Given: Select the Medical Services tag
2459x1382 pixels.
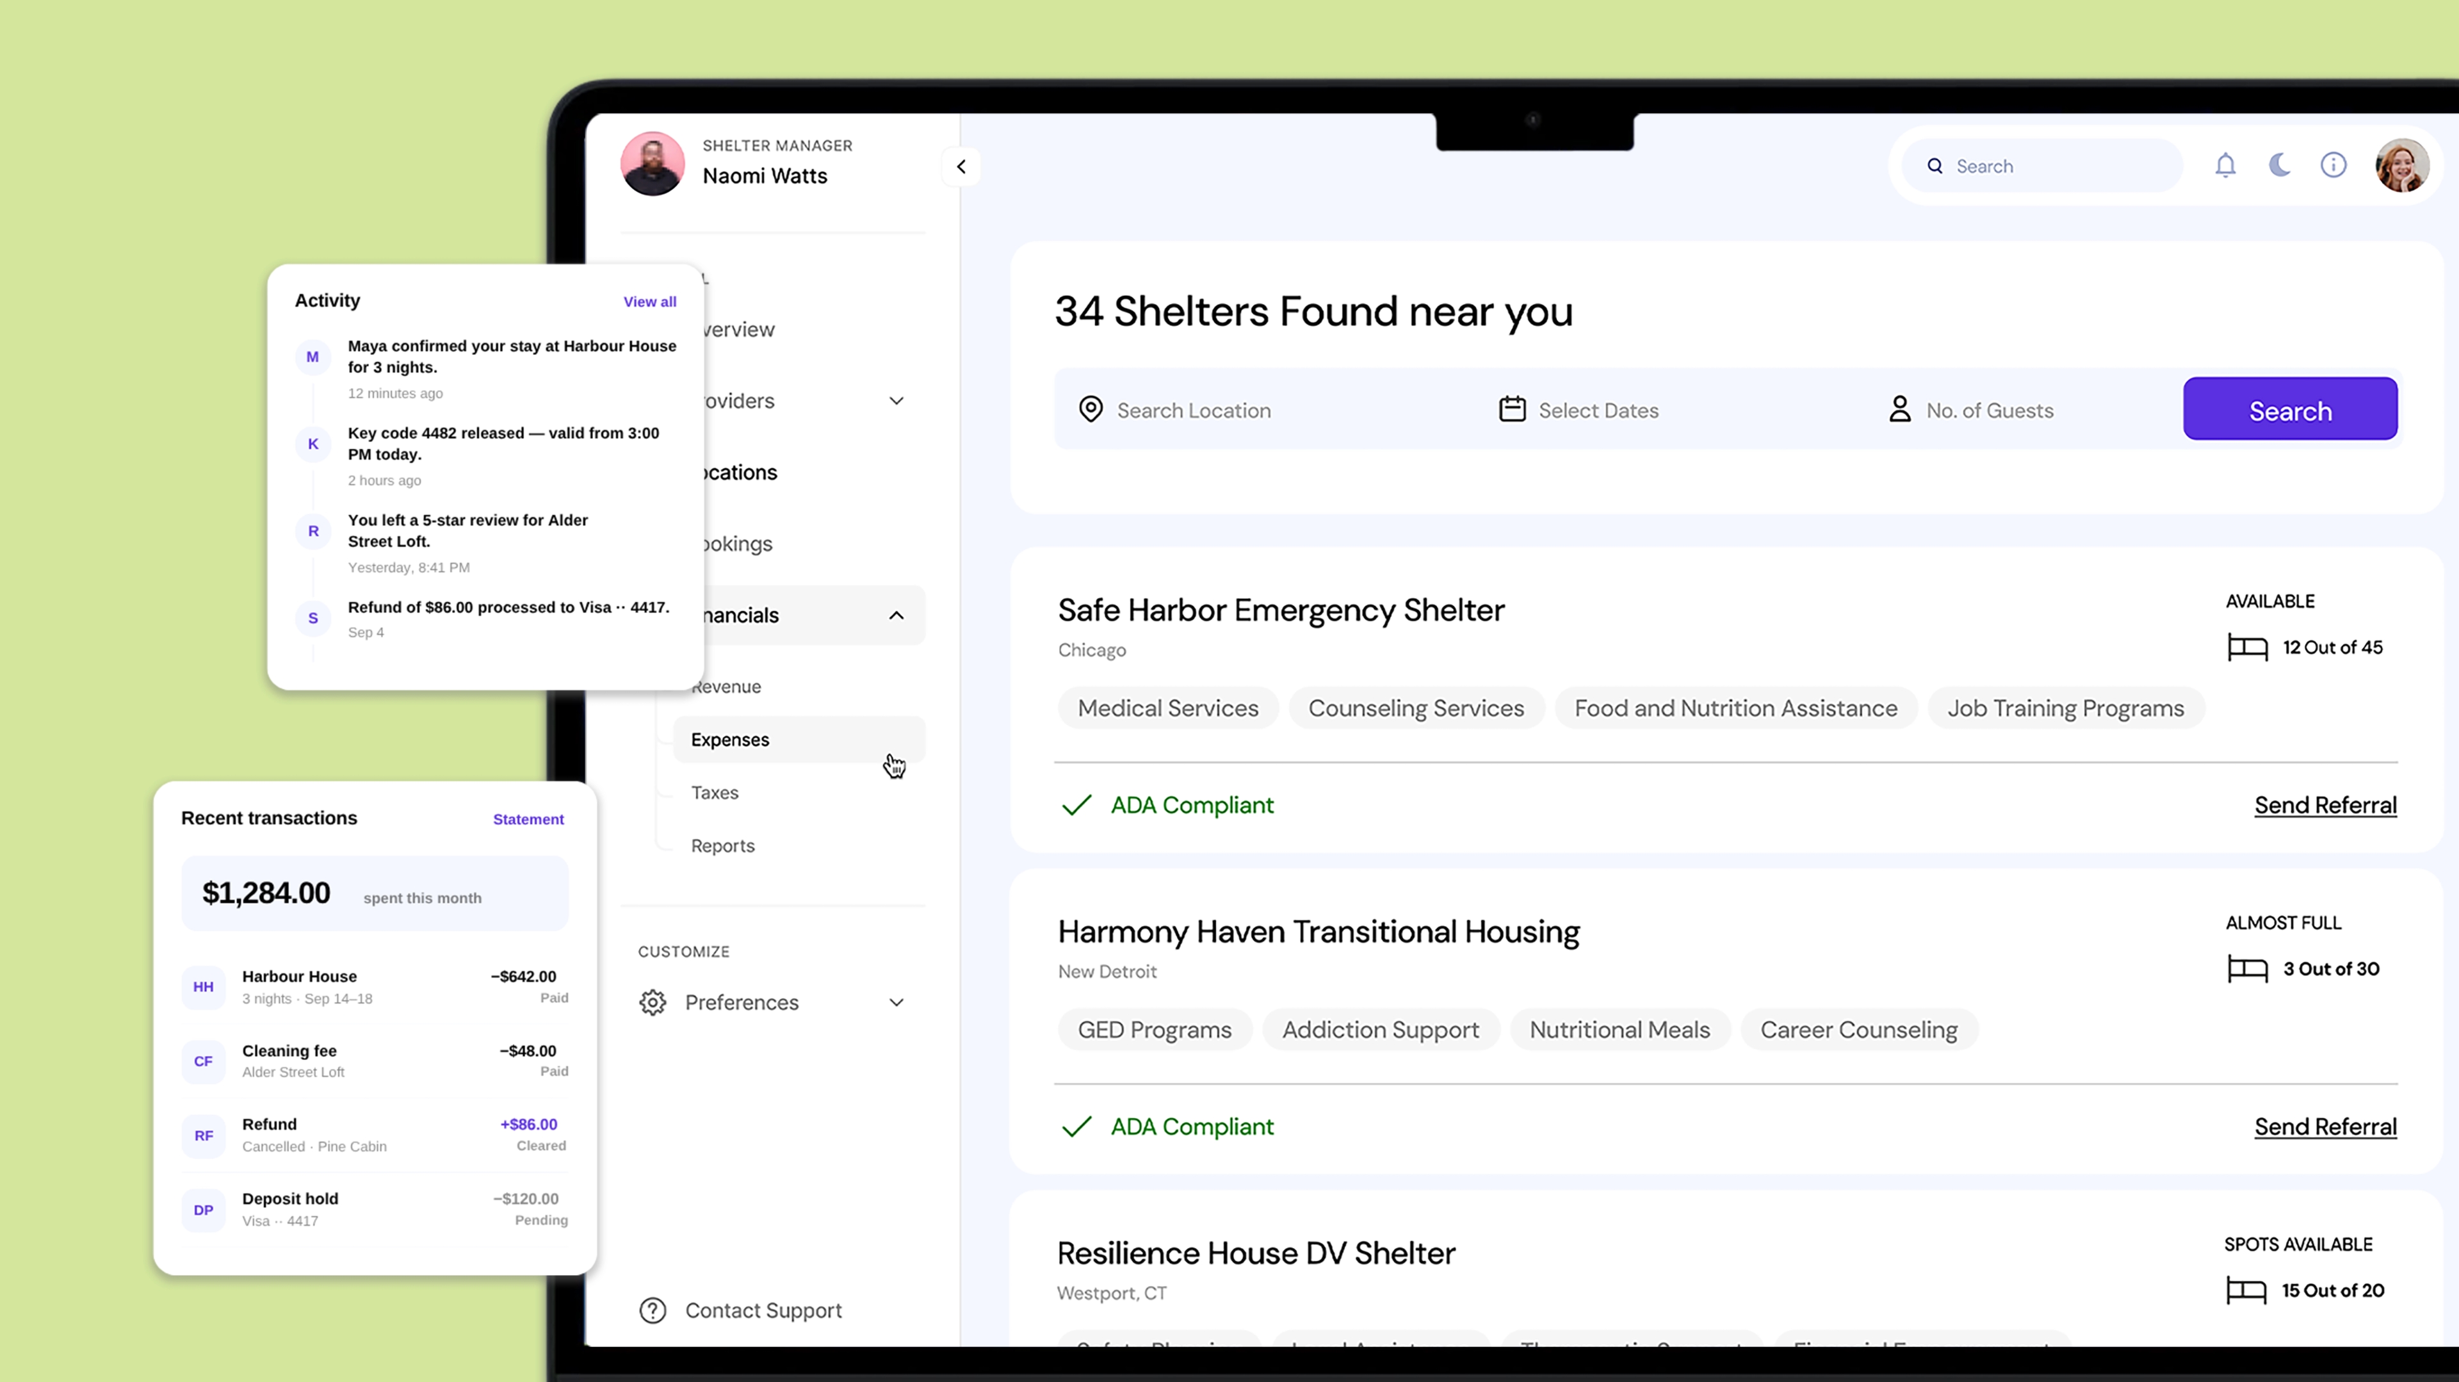Looking at the screenshot, I should pyautogui.click(x=1169, y=708).
